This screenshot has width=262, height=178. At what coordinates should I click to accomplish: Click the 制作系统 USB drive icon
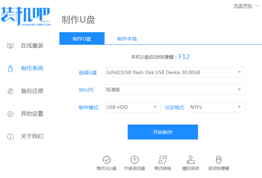[x=11, y=69]
